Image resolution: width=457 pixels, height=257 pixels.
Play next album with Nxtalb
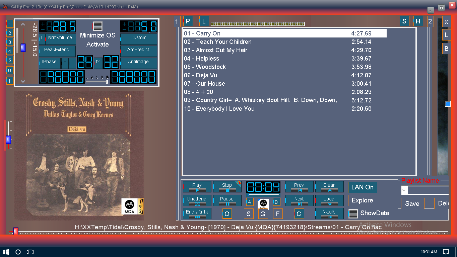tap(329, 213)
